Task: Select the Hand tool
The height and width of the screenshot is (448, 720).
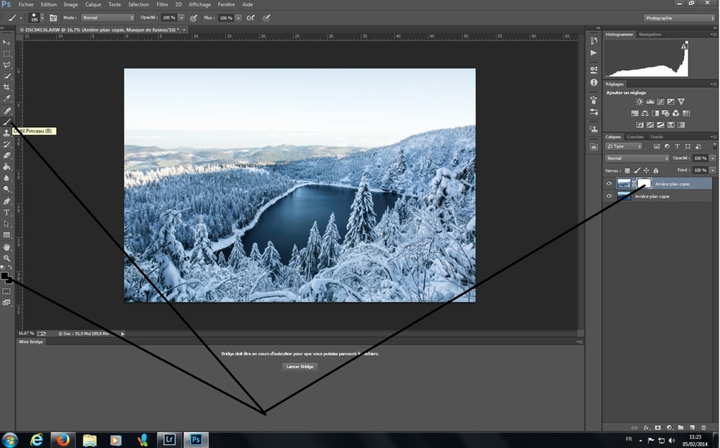Action: [x=6, y=247]
